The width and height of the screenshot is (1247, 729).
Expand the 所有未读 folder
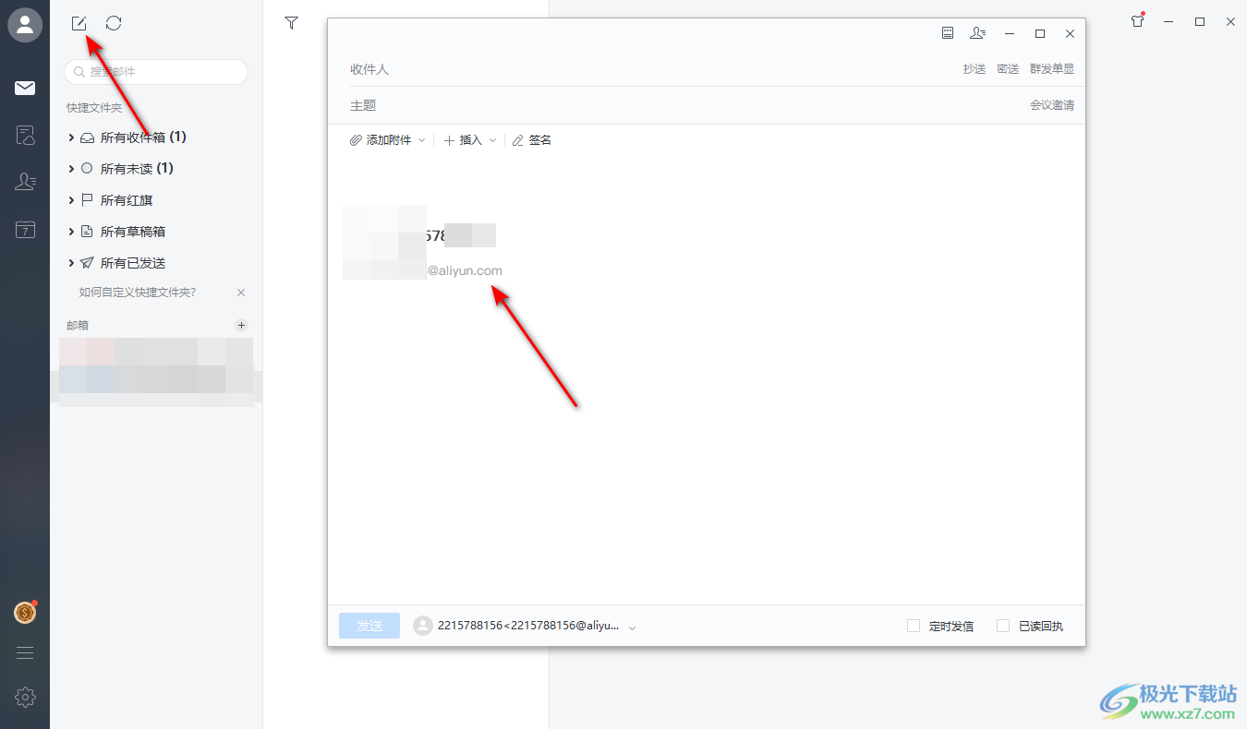click(71, 169)
